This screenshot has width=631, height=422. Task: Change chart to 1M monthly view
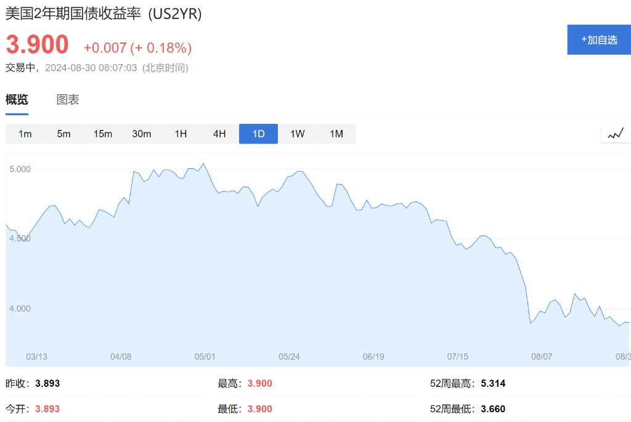click(x=336, y=134)
